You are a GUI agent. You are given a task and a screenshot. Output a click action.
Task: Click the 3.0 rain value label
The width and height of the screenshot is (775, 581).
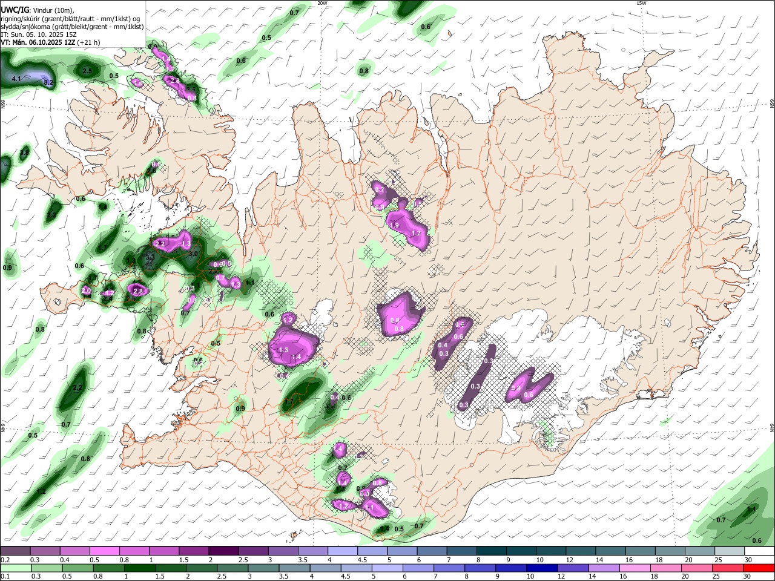click(193, 254)
